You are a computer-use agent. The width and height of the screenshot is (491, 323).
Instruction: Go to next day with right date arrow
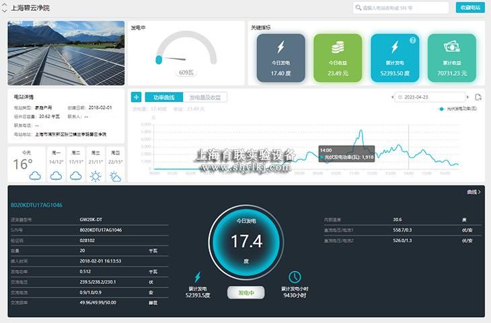tap(467, 97)
